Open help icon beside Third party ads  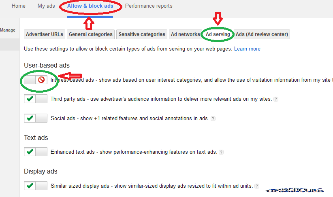(275, 99)
